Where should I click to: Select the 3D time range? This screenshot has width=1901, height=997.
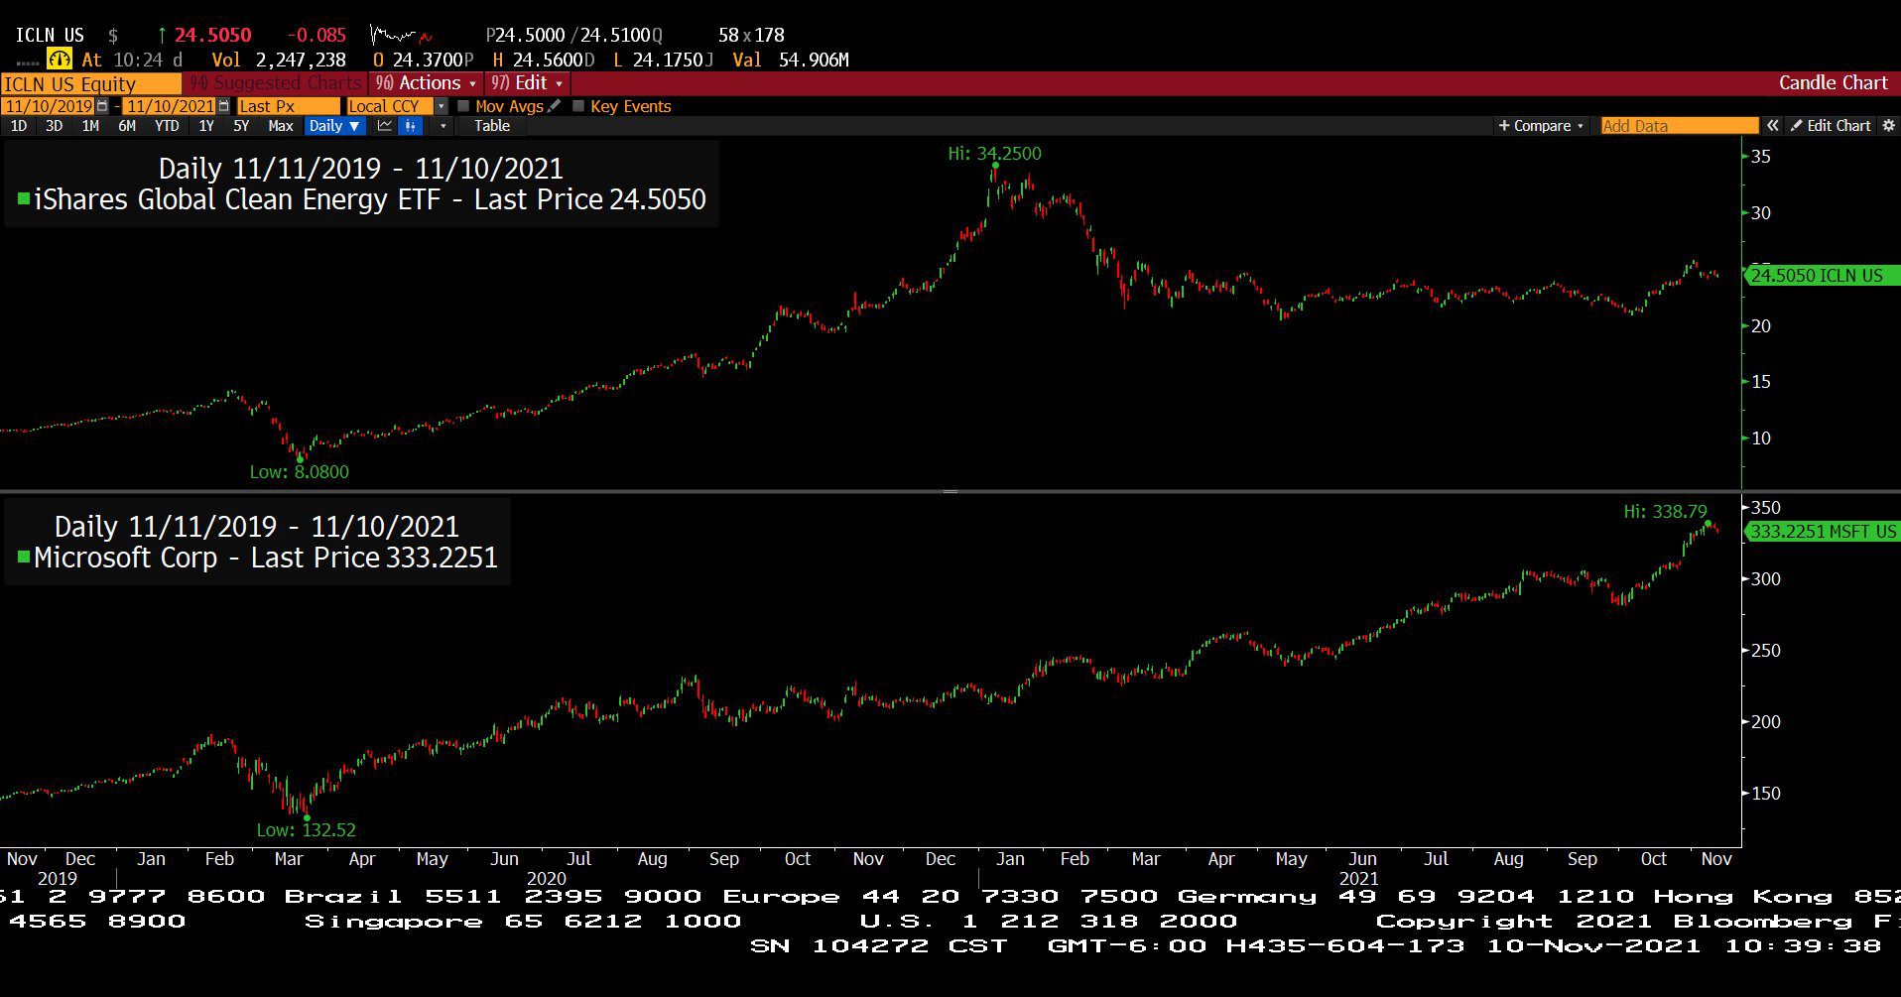[55, 126]
